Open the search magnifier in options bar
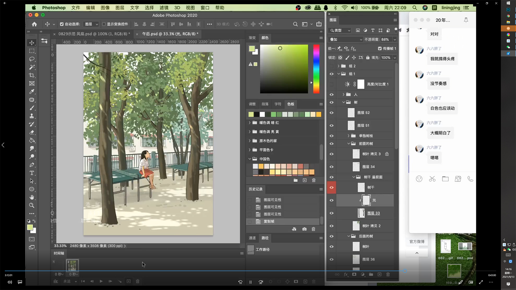The width and height of the screenshot is (516, 290). click(x=295, y=24)
